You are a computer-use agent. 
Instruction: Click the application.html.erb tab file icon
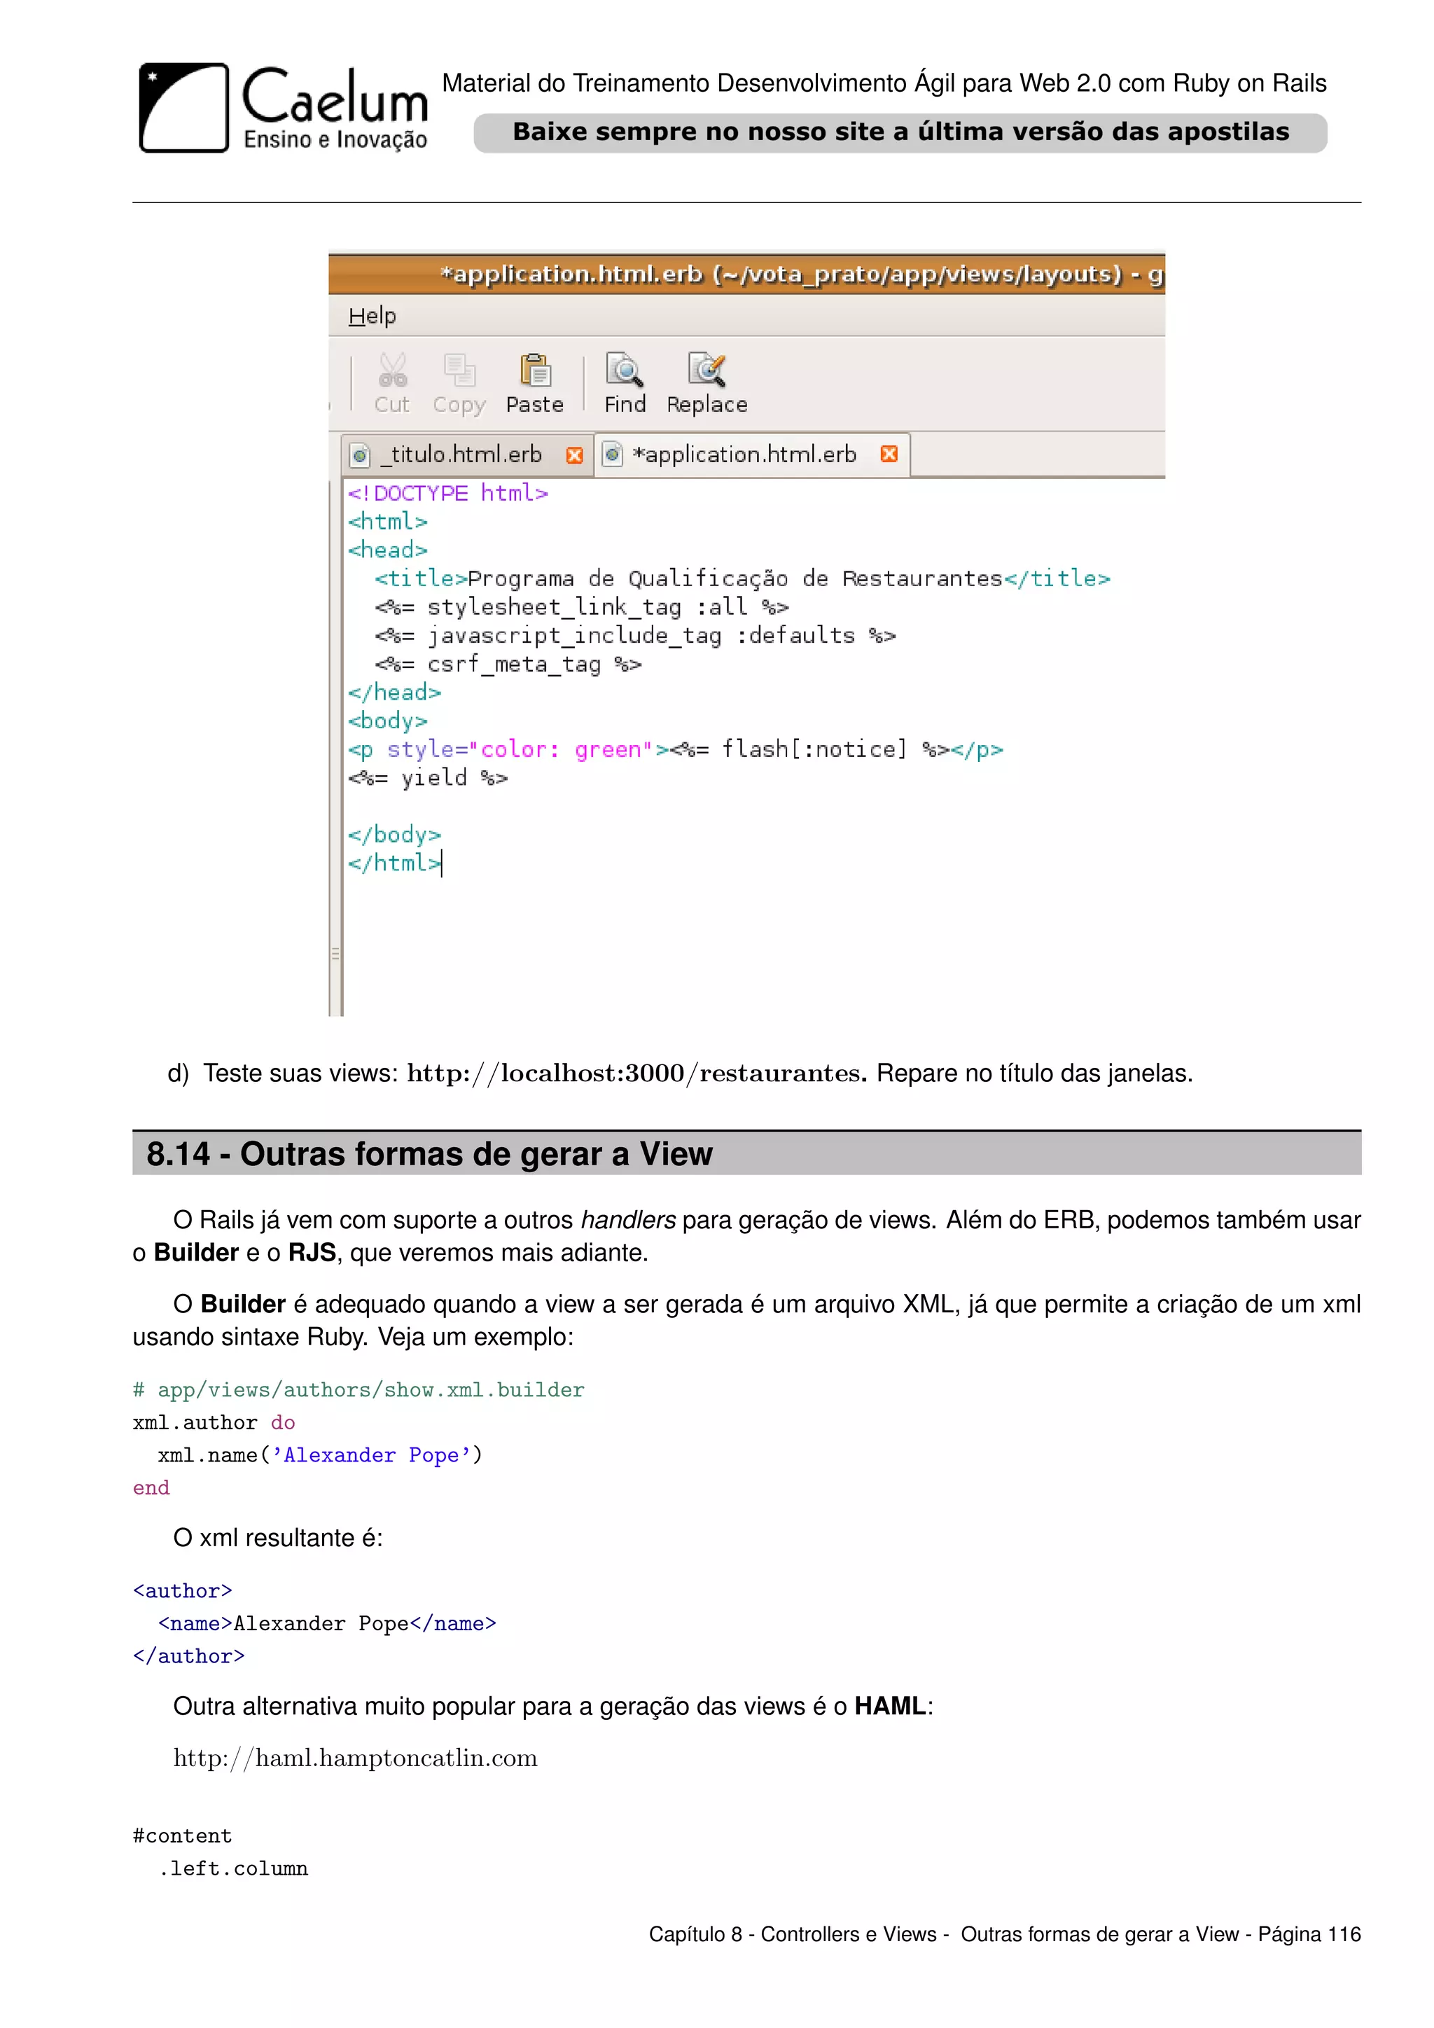point(612,454)
